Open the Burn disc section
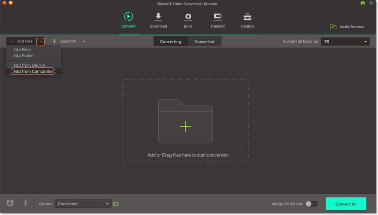The width and height of the screenshot is (378, 215). pos(188,16)
